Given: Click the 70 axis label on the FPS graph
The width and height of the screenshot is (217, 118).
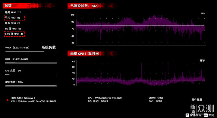Looking at the screenshot, I should pyautogui.click(x=73, y=29).
